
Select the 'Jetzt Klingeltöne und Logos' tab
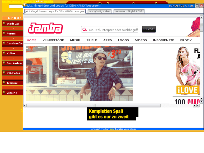[55, 11]
